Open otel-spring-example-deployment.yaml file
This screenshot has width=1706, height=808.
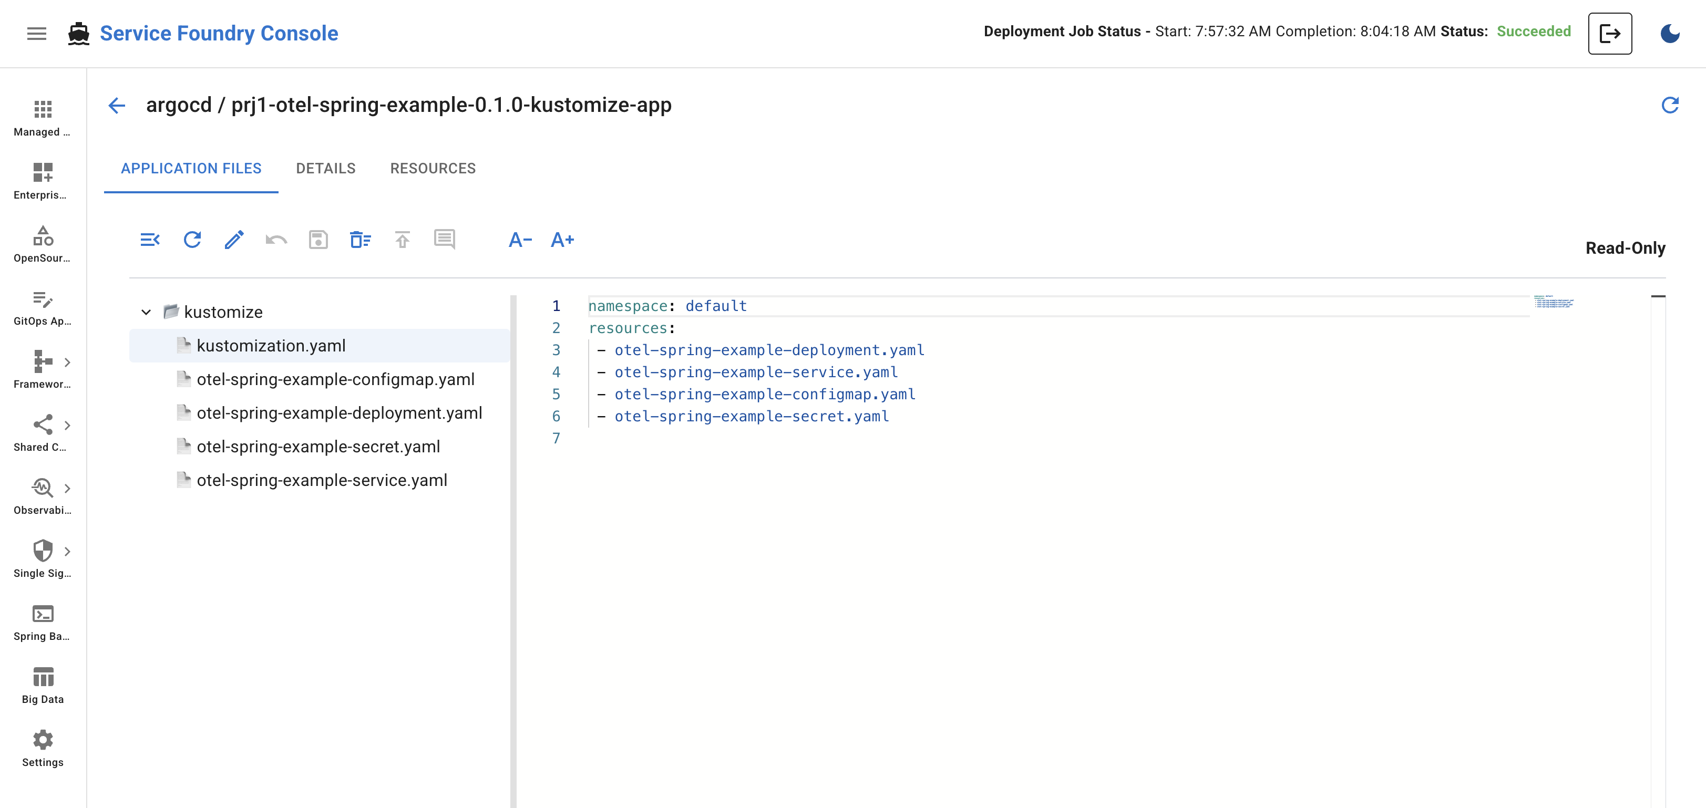click(319, 413)
